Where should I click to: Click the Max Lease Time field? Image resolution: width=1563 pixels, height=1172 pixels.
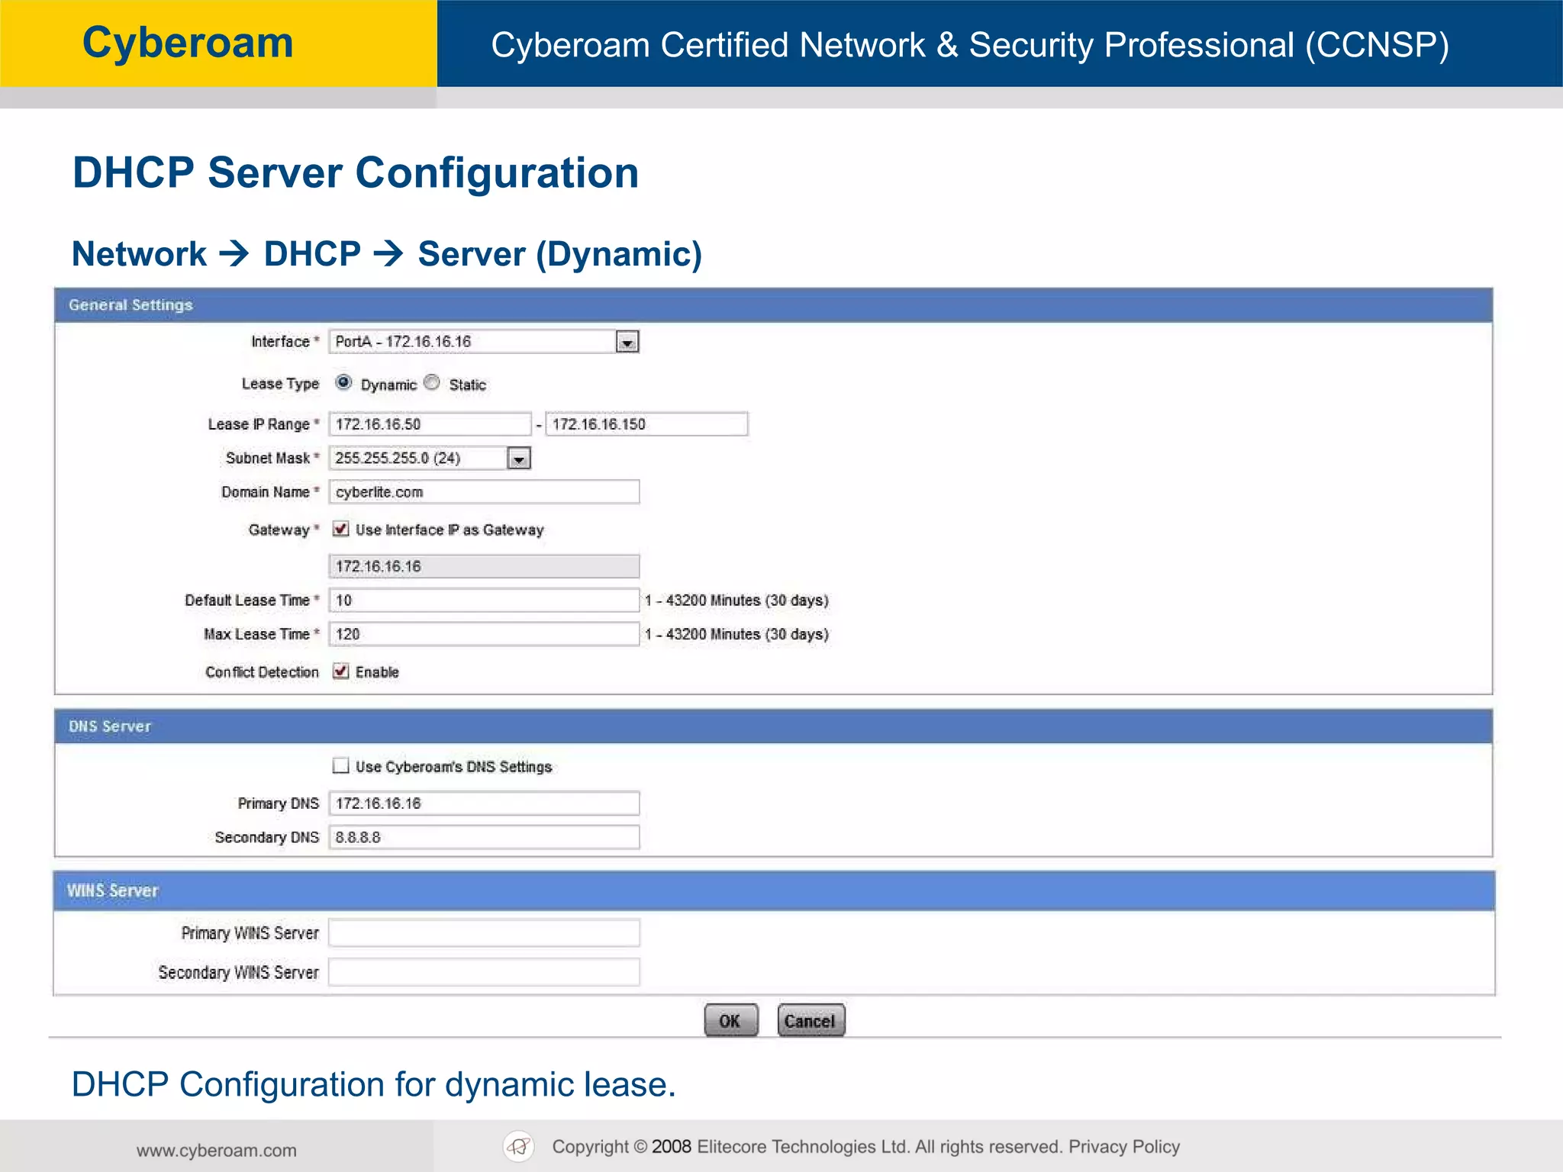click(484, 634)
